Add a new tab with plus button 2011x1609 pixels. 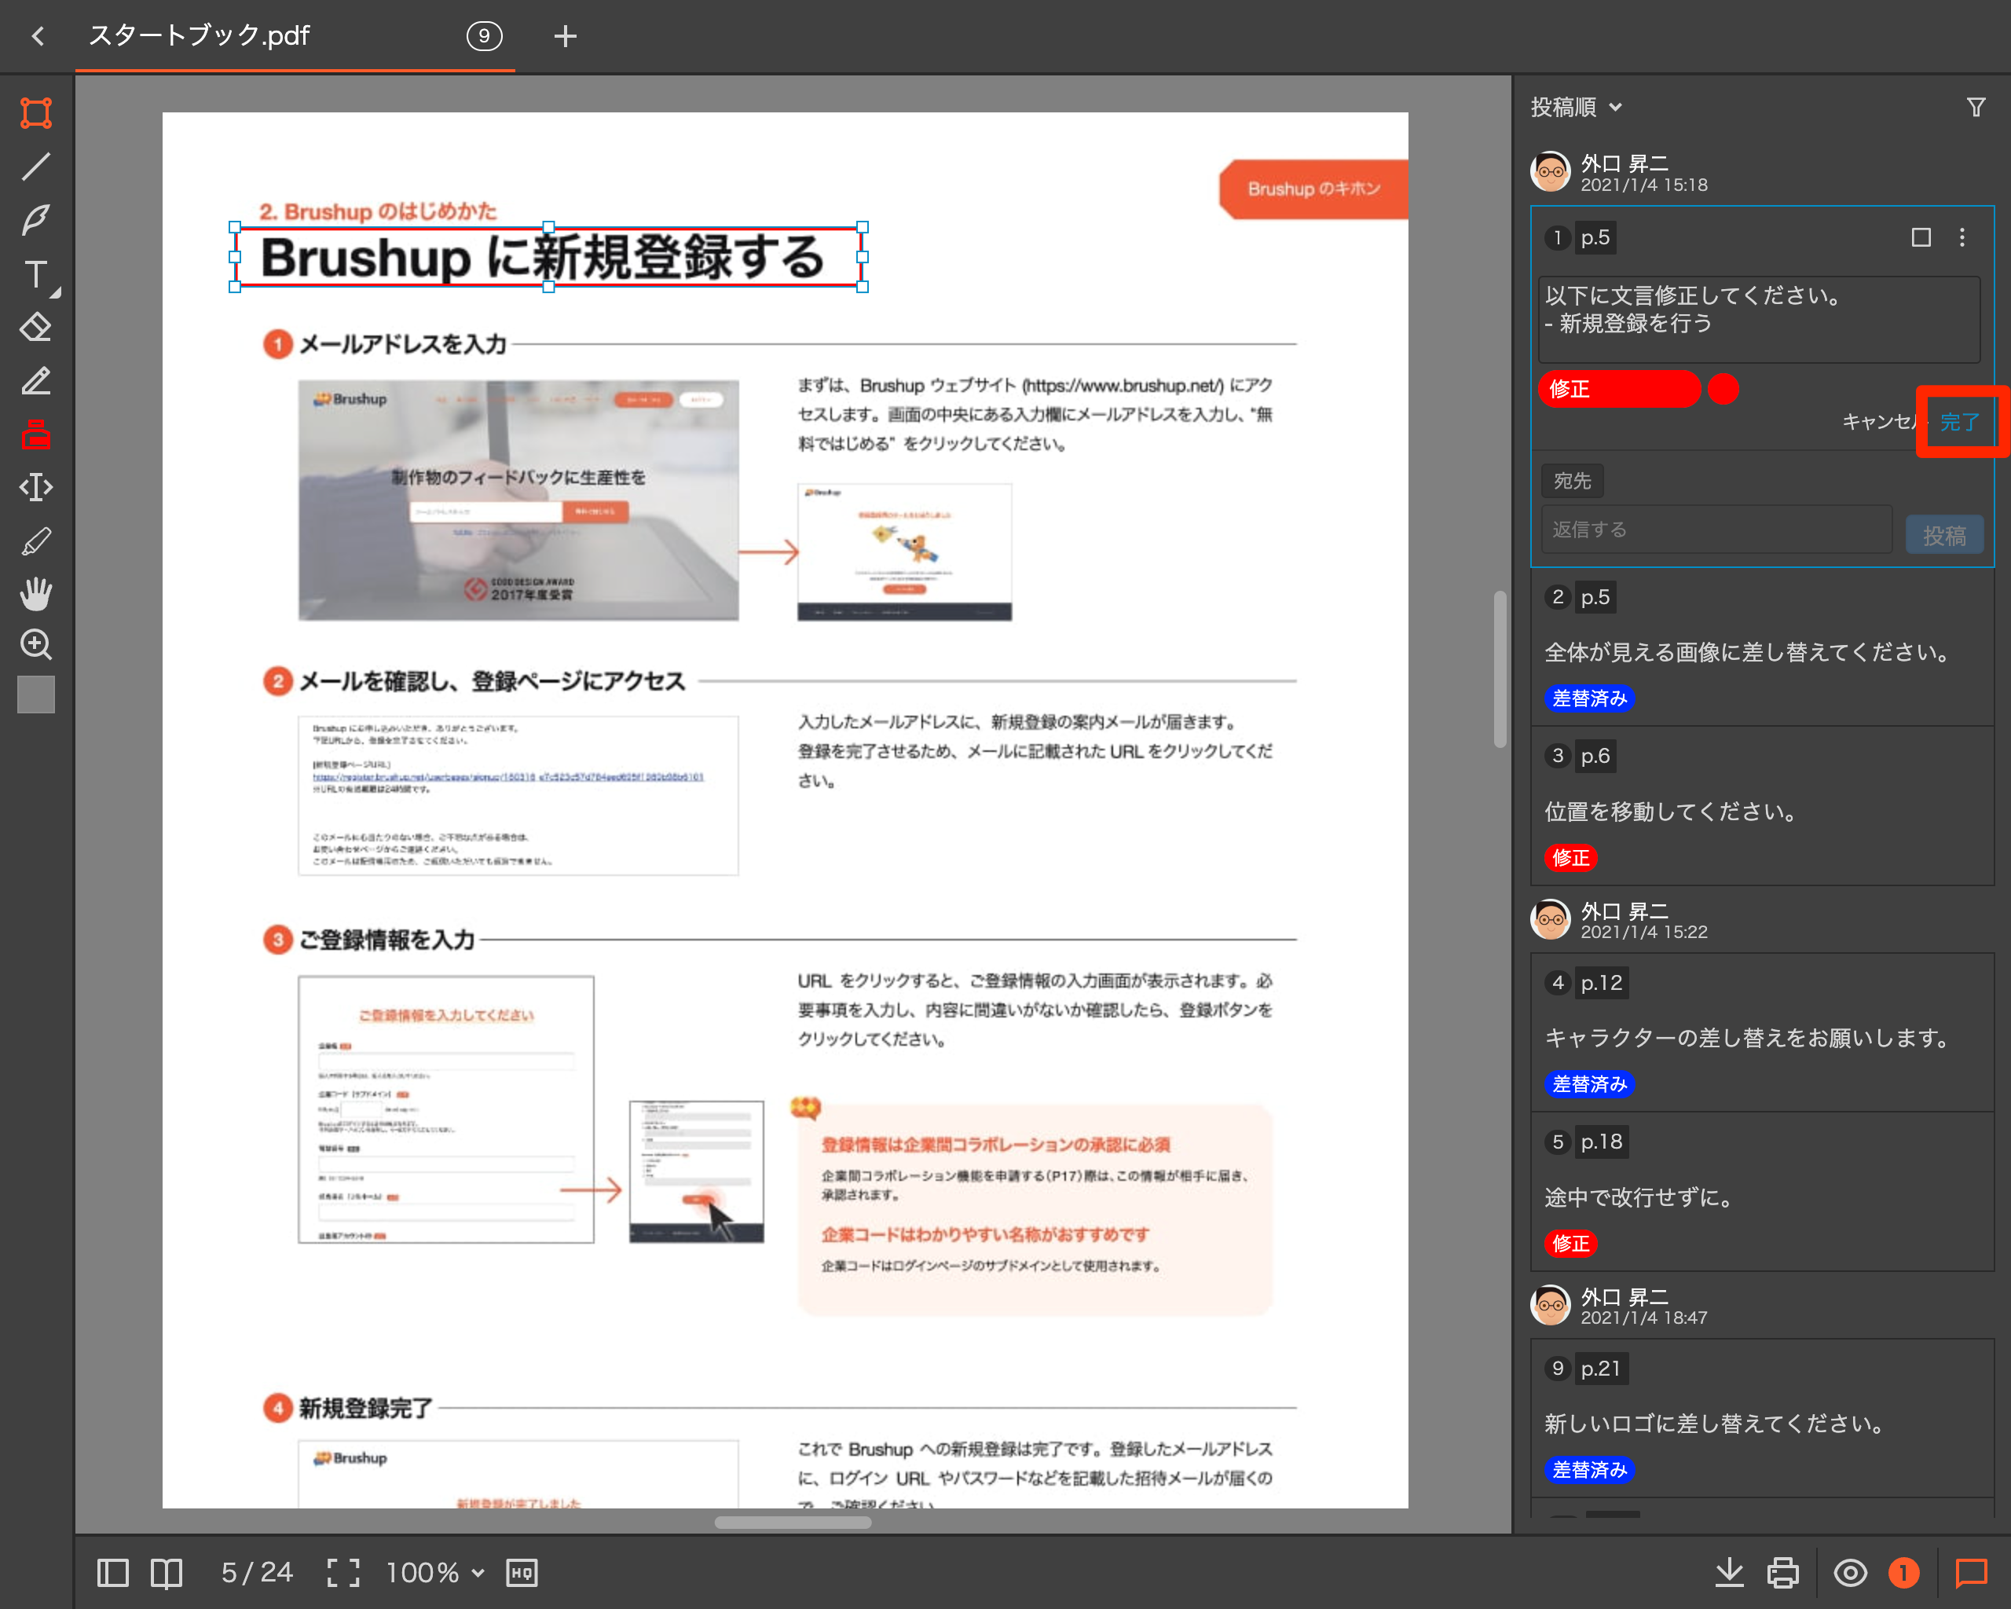564,36
